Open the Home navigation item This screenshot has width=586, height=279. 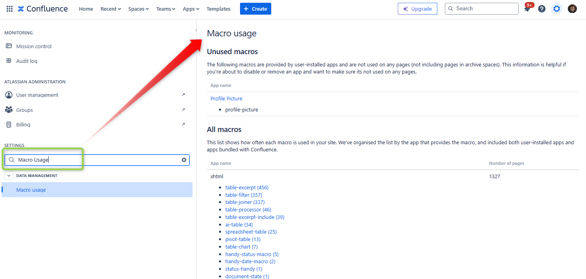86,9
